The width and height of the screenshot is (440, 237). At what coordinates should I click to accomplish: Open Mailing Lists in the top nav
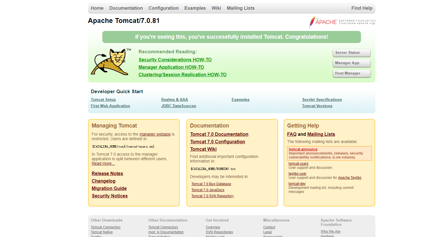[x=241, y=8]
